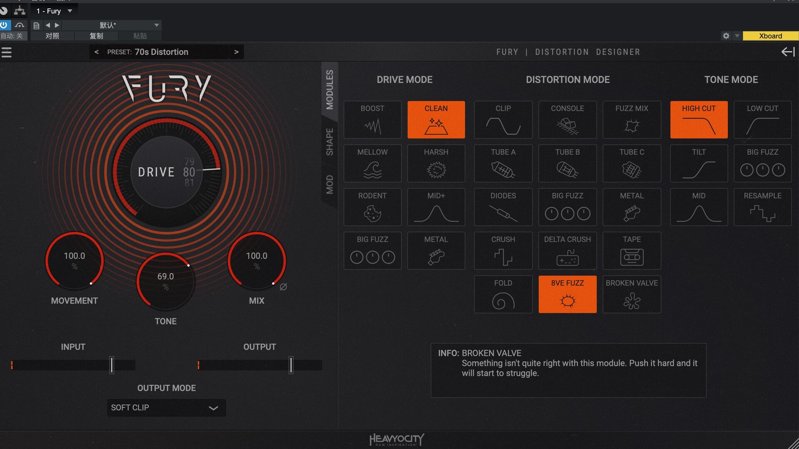The image size is (799, 449).
Task: Open the settings gear icon
Action: click(726, 36)
